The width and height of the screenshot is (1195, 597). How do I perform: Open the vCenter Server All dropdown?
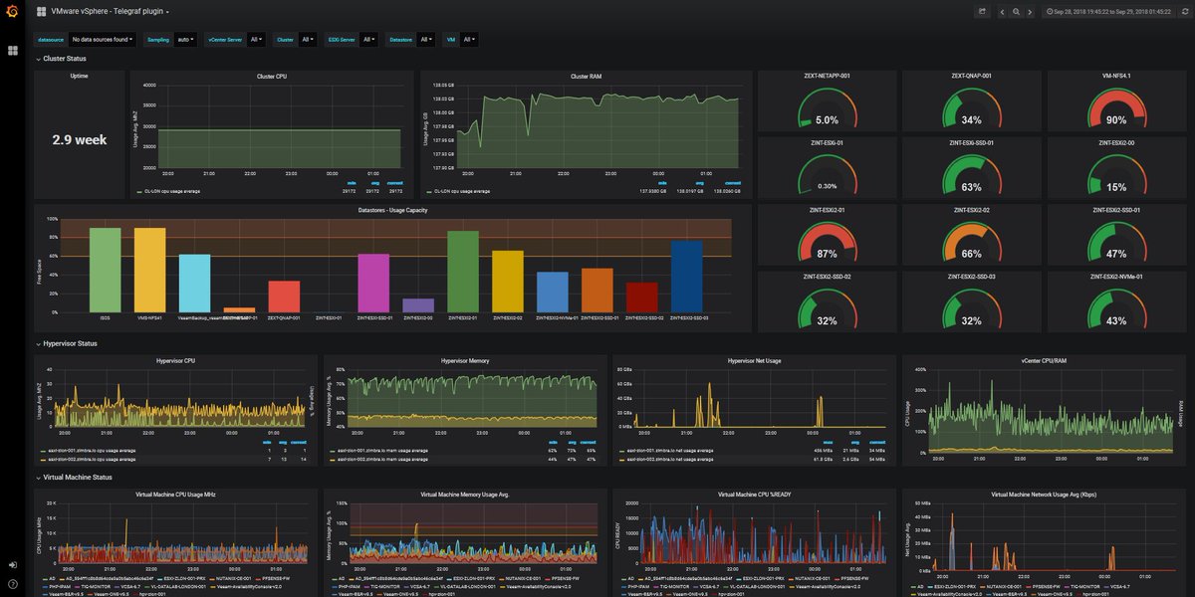[x=256, y=40]
